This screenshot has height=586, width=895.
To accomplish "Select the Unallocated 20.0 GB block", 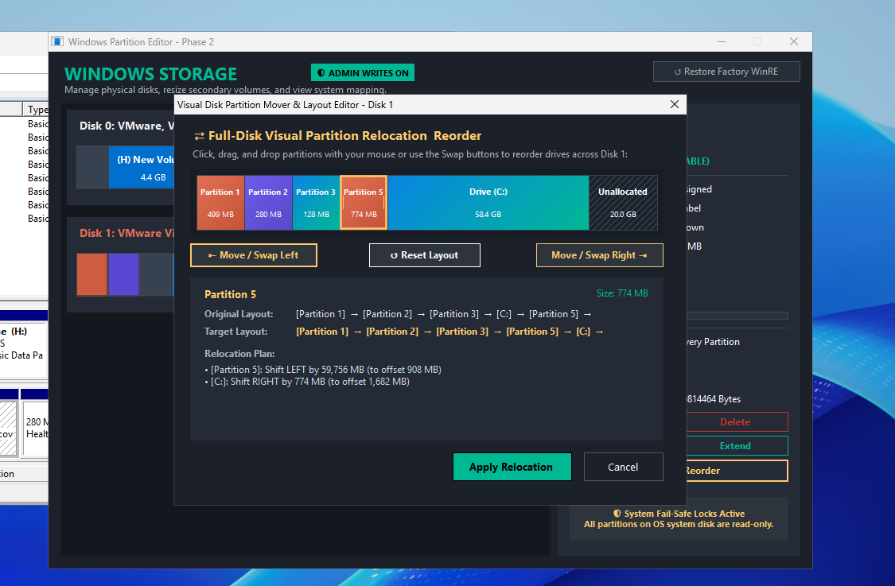I will 623,203.
